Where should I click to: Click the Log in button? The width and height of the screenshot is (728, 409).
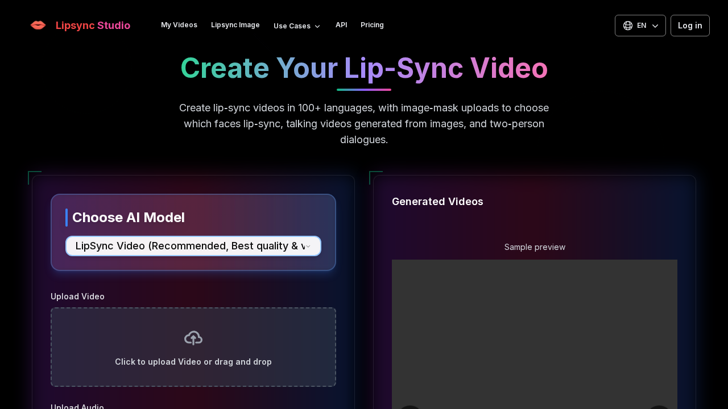(x=690, y=26)
